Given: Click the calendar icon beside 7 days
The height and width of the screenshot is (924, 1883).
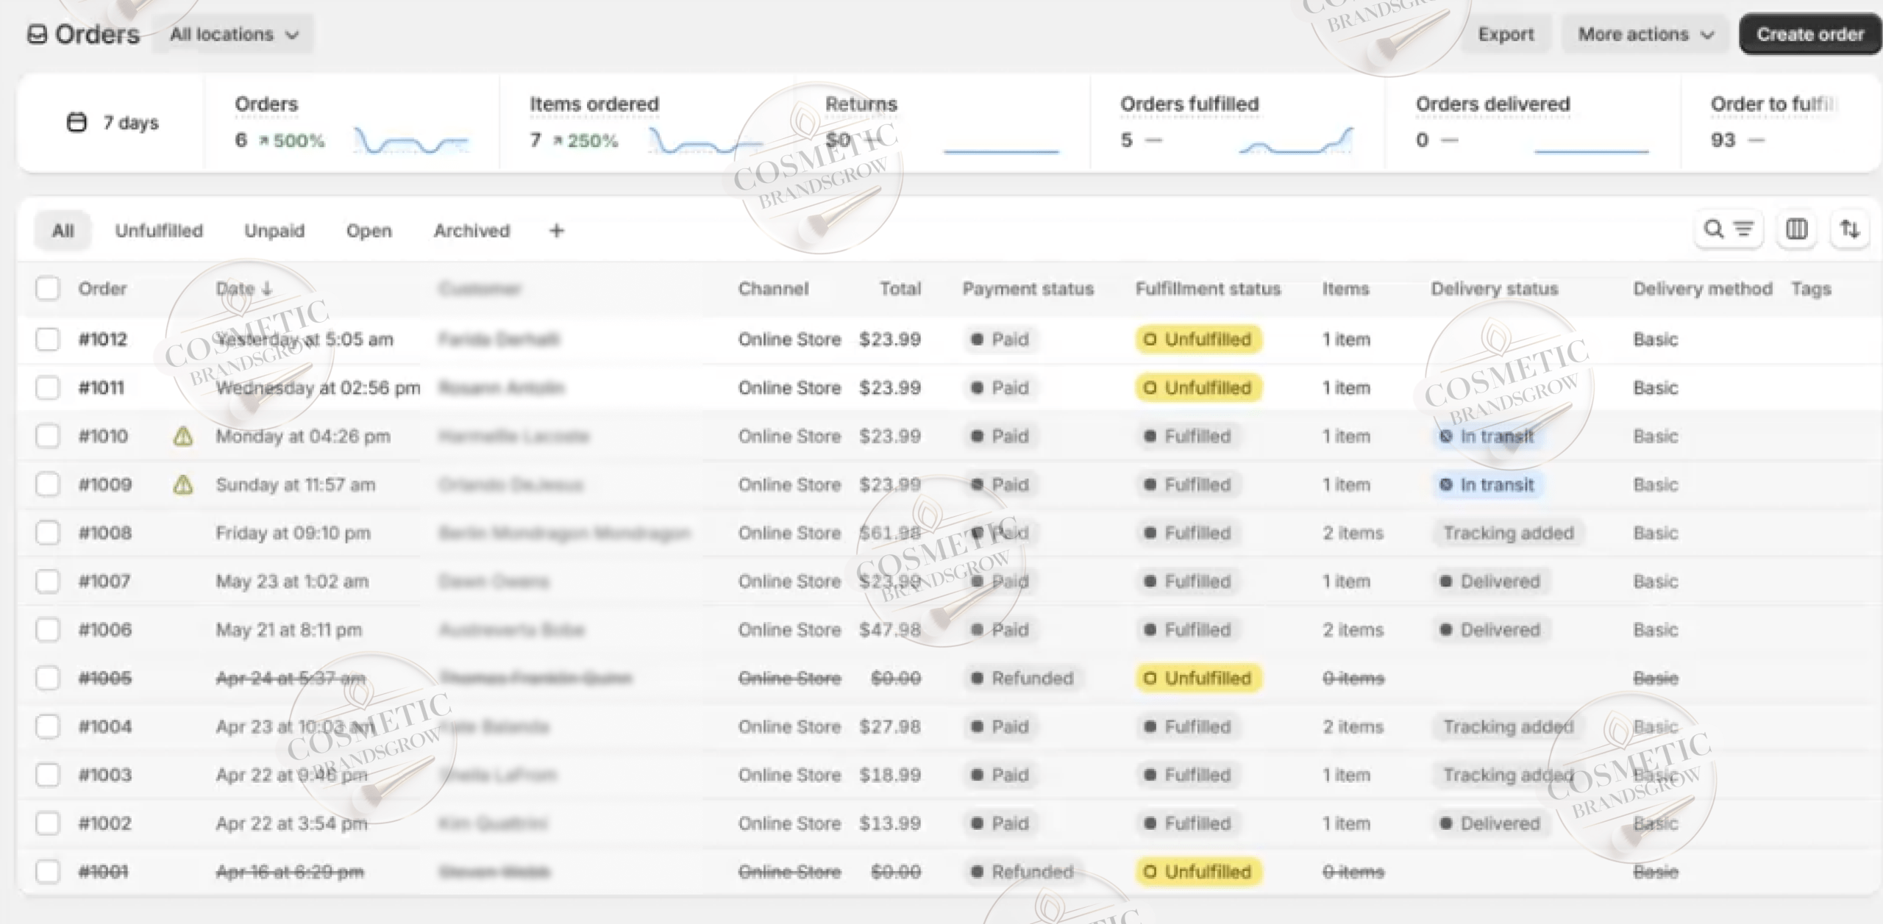Looking at the screenshot, I should pyautogui.click(x=76, y=122).
